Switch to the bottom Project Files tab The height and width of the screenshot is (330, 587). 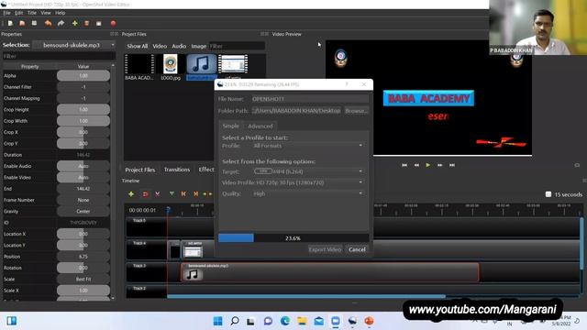coord(140,170)
